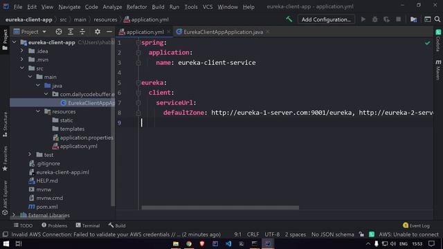Open File Explorer from taskbar
Screen dimensions: 443x249
176,243
